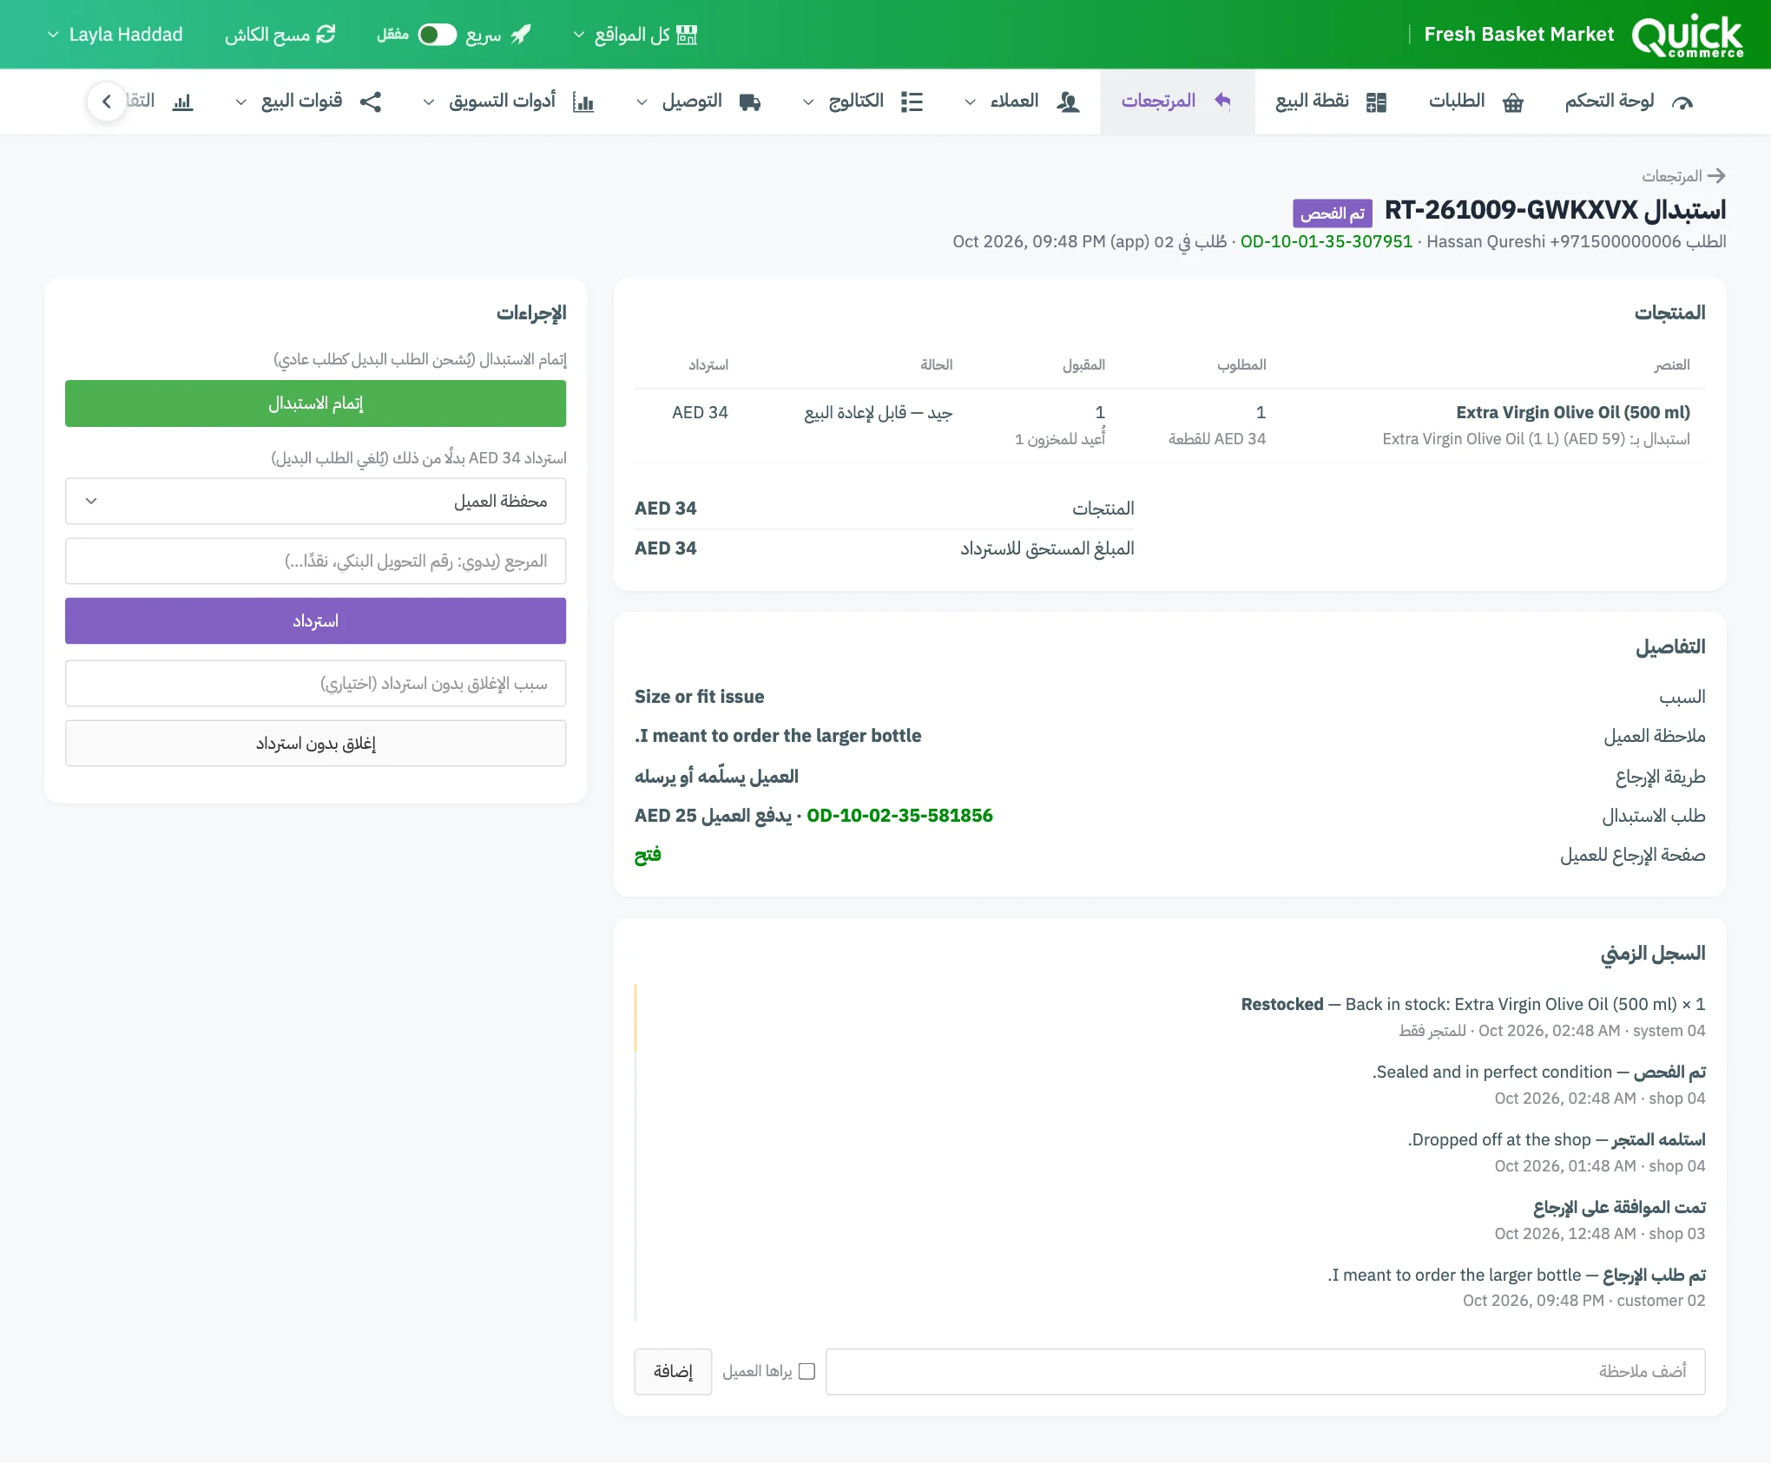Viewport: 1771px width, 1463px height.
Task: Click the marketing tools chart icon
Action: 583,102
